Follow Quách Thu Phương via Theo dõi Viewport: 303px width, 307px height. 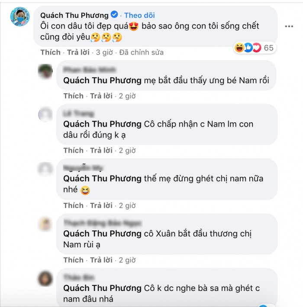click(139, 15)
